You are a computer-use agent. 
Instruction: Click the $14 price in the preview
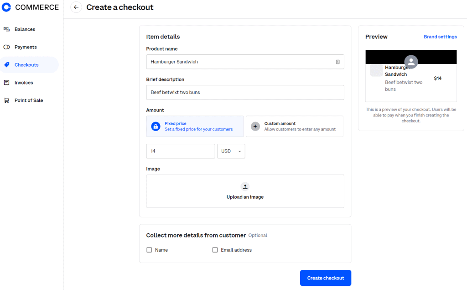[x=437, y=78]
